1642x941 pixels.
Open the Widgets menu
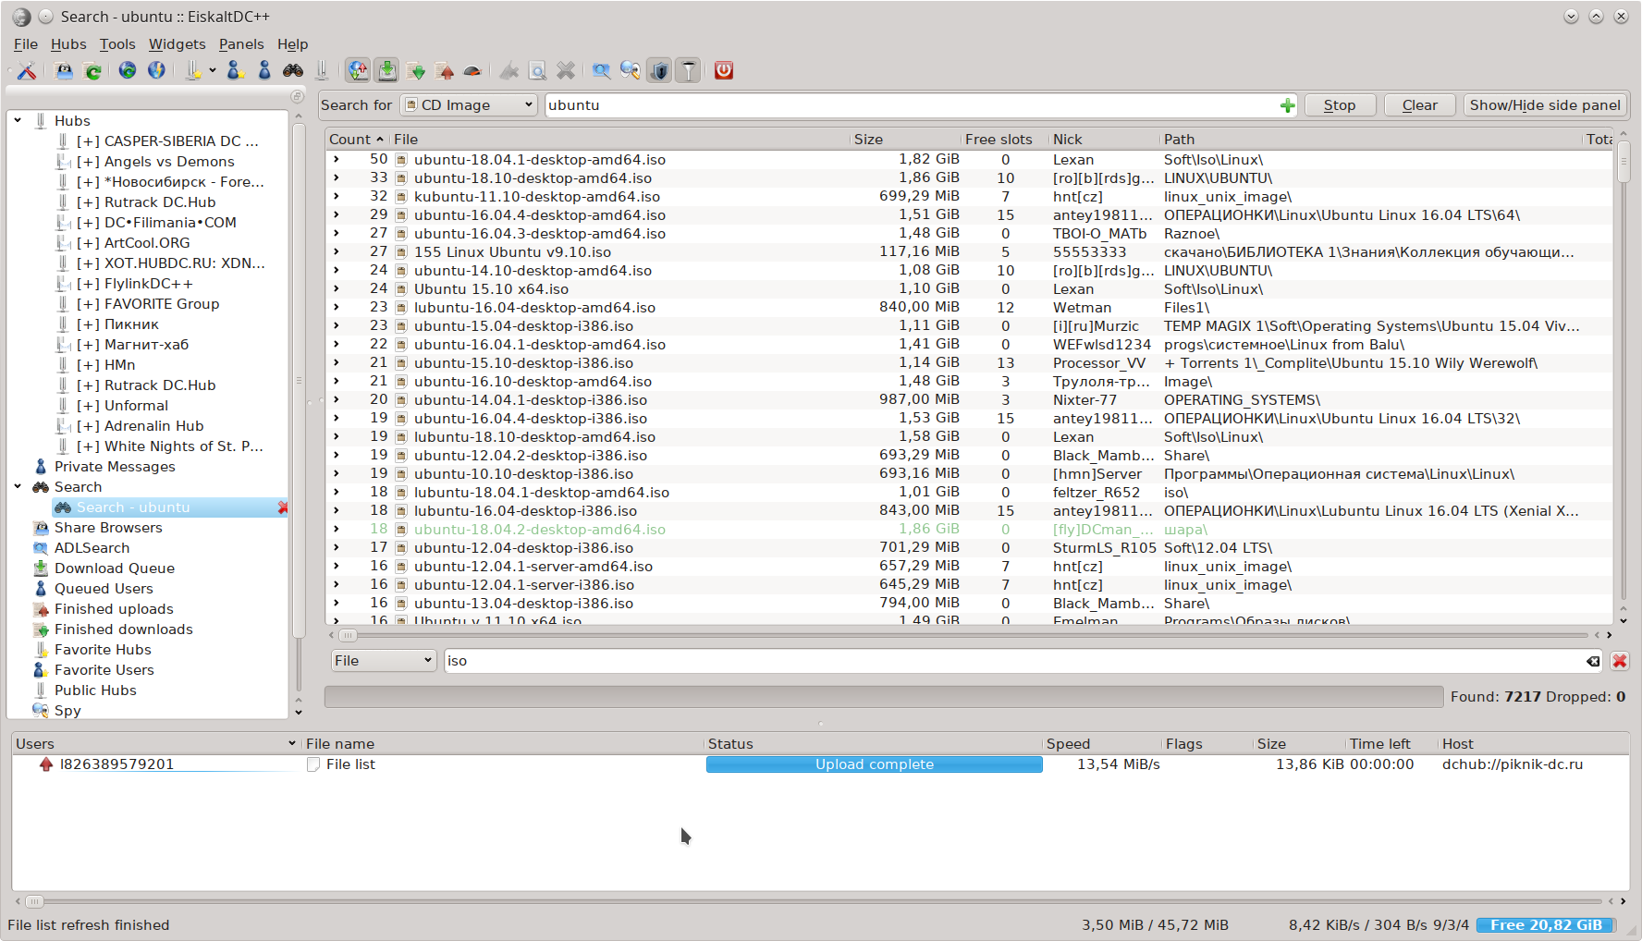(x=177, y=44)
